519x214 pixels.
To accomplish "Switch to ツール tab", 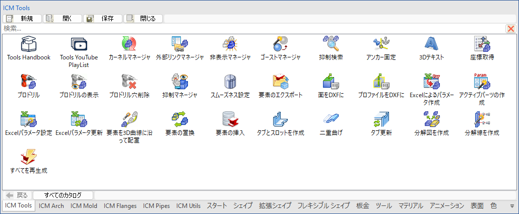I will click(384, 206).
